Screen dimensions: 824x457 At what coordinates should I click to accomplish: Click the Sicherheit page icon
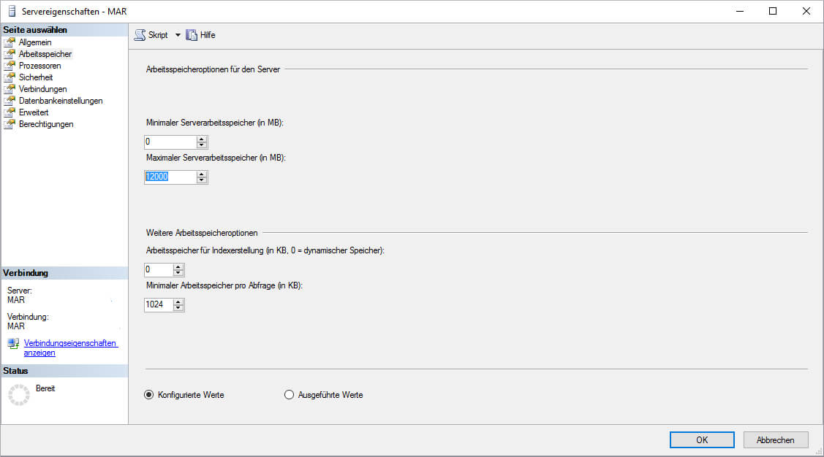pyautogui.click(x=10, y=77)
